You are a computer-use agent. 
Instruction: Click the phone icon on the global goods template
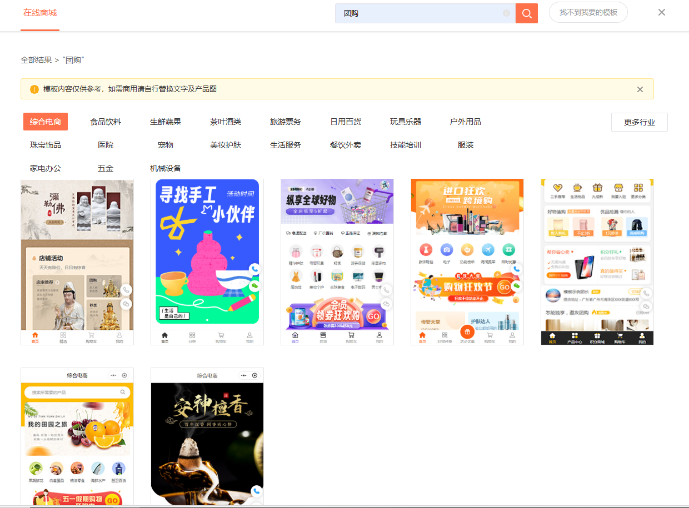[x=387, y=290]
